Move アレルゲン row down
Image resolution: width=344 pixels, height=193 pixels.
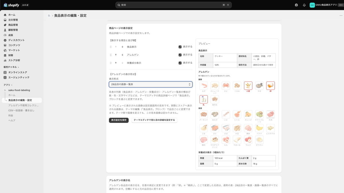[x=122, y=55]
